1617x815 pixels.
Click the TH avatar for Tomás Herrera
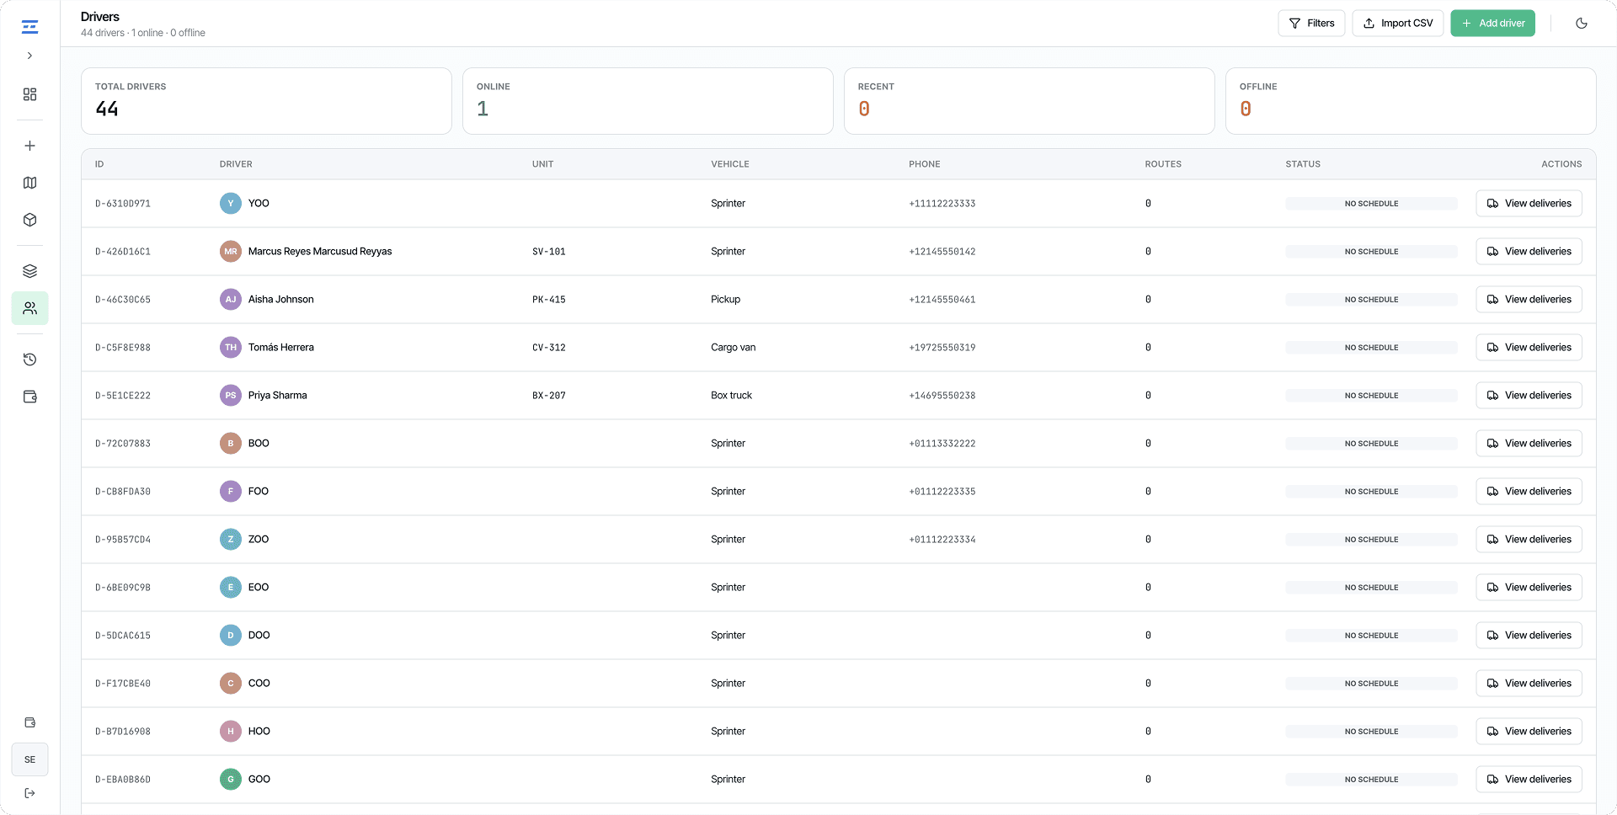[x=231, y=348]
